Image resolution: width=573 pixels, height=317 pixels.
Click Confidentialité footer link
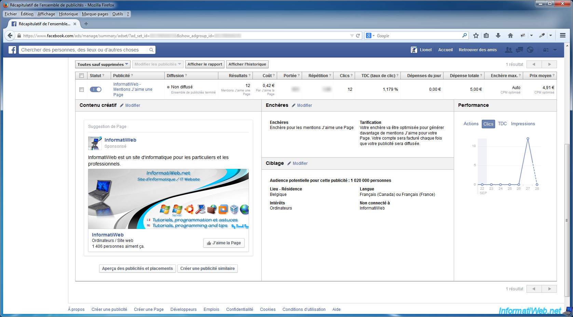240,309
